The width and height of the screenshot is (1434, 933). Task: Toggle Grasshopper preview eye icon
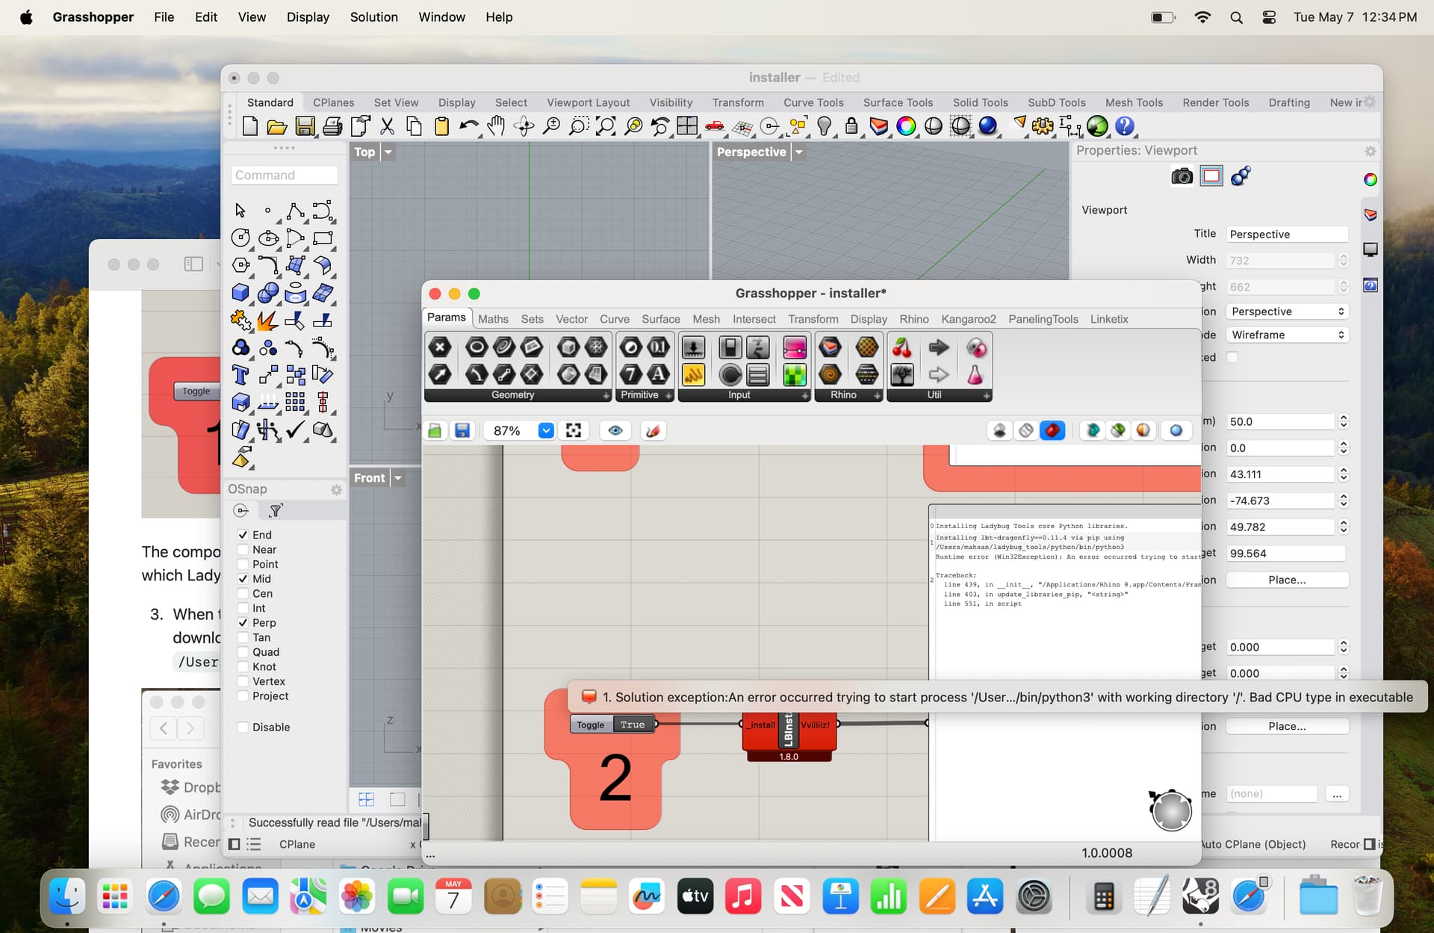pos(615,431)
